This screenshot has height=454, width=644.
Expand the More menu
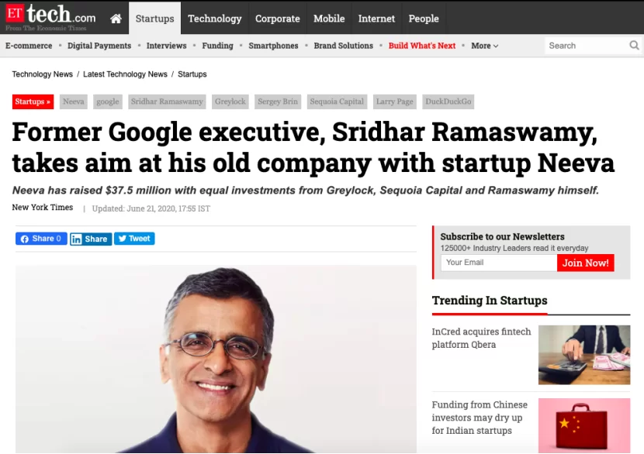coord(484,46)
